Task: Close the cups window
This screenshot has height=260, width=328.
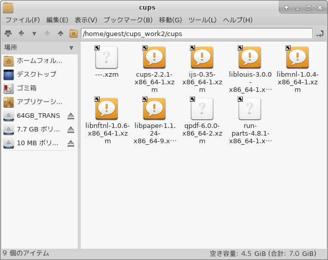Action: (x=320, y=8)
